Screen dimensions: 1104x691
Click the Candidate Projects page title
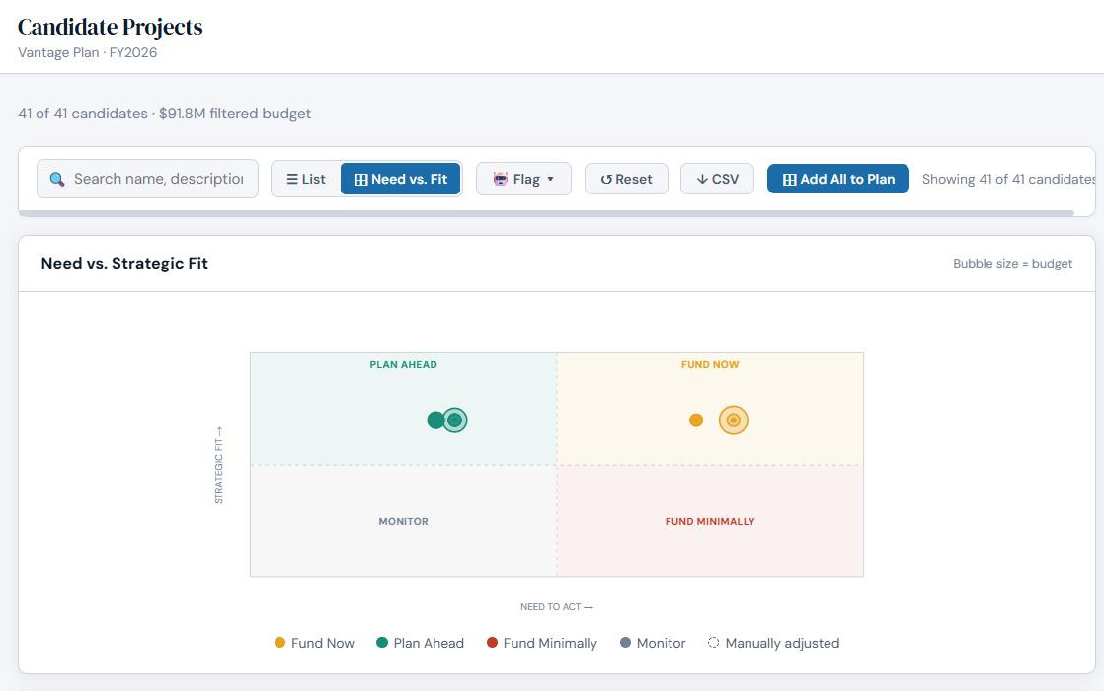click(110, 27)
